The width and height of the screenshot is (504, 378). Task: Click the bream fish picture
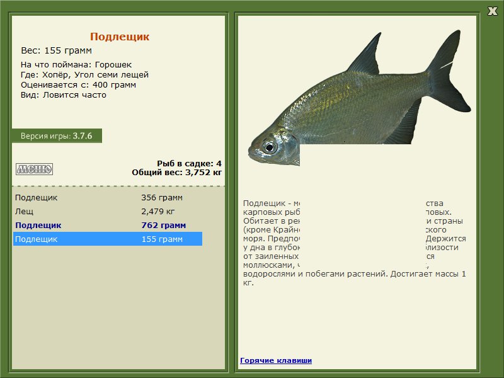[x=359, y=98]
